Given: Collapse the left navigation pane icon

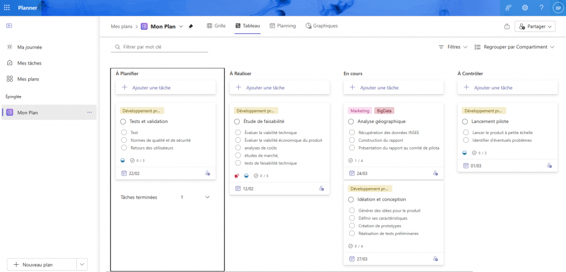Looking at the screenshot, I should point(9,26).
